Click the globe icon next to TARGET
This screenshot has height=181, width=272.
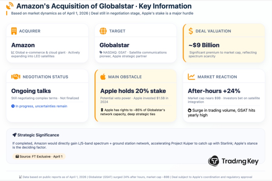103,31
